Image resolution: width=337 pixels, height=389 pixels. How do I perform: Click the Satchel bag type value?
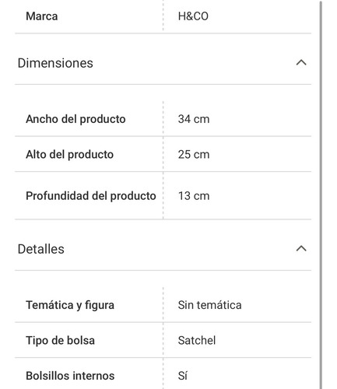[197, 341]
